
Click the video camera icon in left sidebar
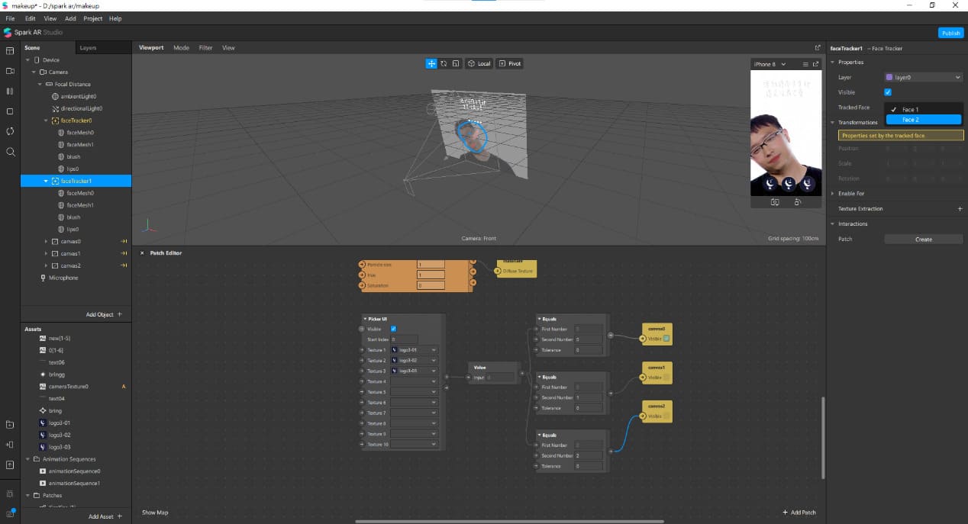click(x=10, y=71)
